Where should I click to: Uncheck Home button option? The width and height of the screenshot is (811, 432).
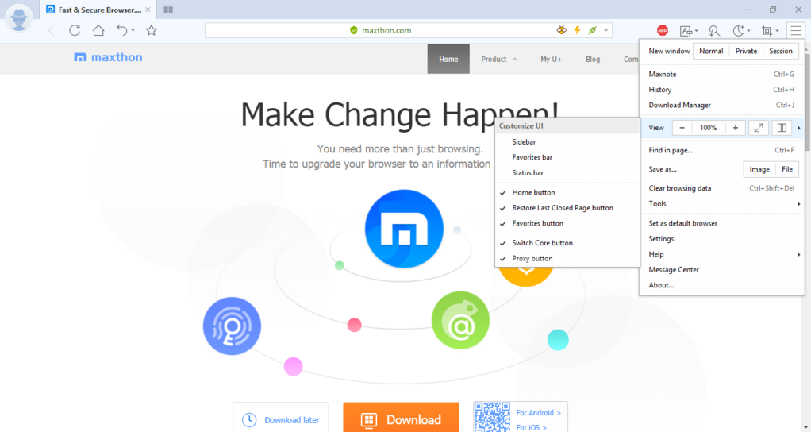coord(567,192)
